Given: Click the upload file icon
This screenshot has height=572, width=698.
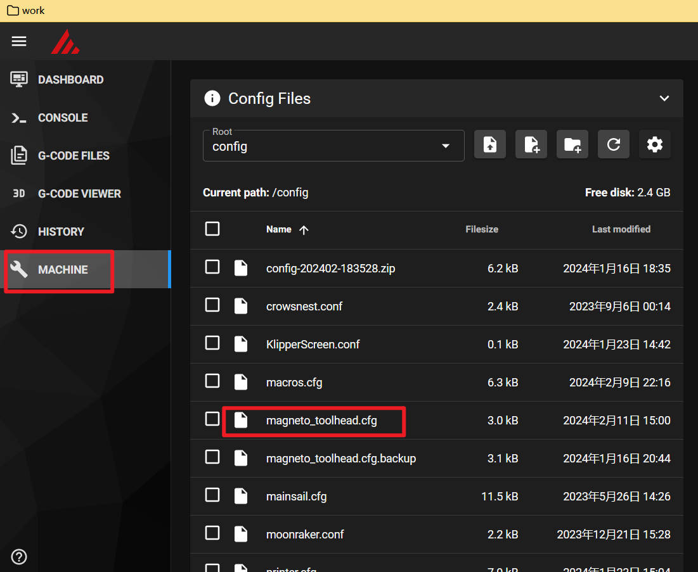Looking at the screenshot, I should [x=489, y=144].
